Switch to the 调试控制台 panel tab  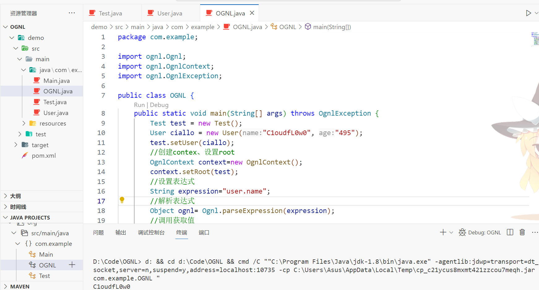tap(151, 232)
